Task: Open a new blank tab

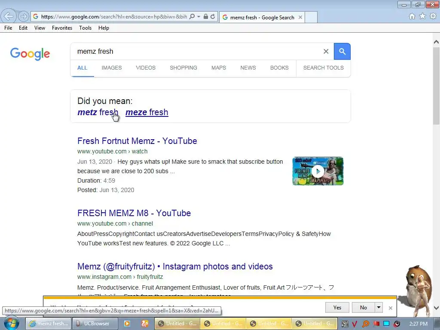Action: (311, 17)
